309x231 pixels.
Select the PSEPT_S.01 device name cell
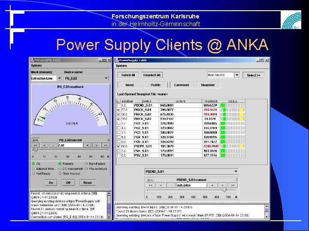[x=146, y=146]
